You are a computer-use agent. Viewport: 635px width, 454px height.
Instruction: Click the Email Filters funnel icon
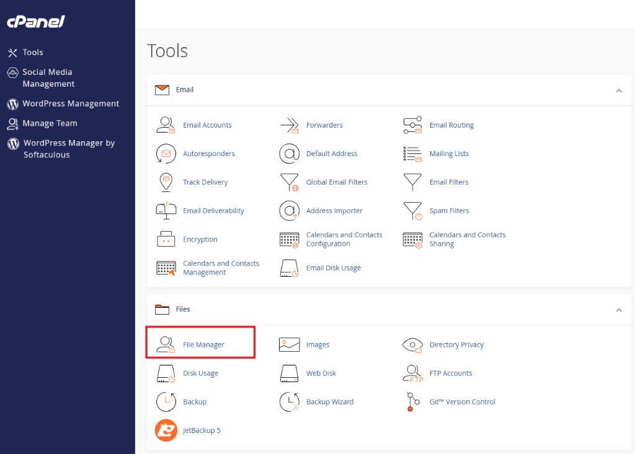412,182
